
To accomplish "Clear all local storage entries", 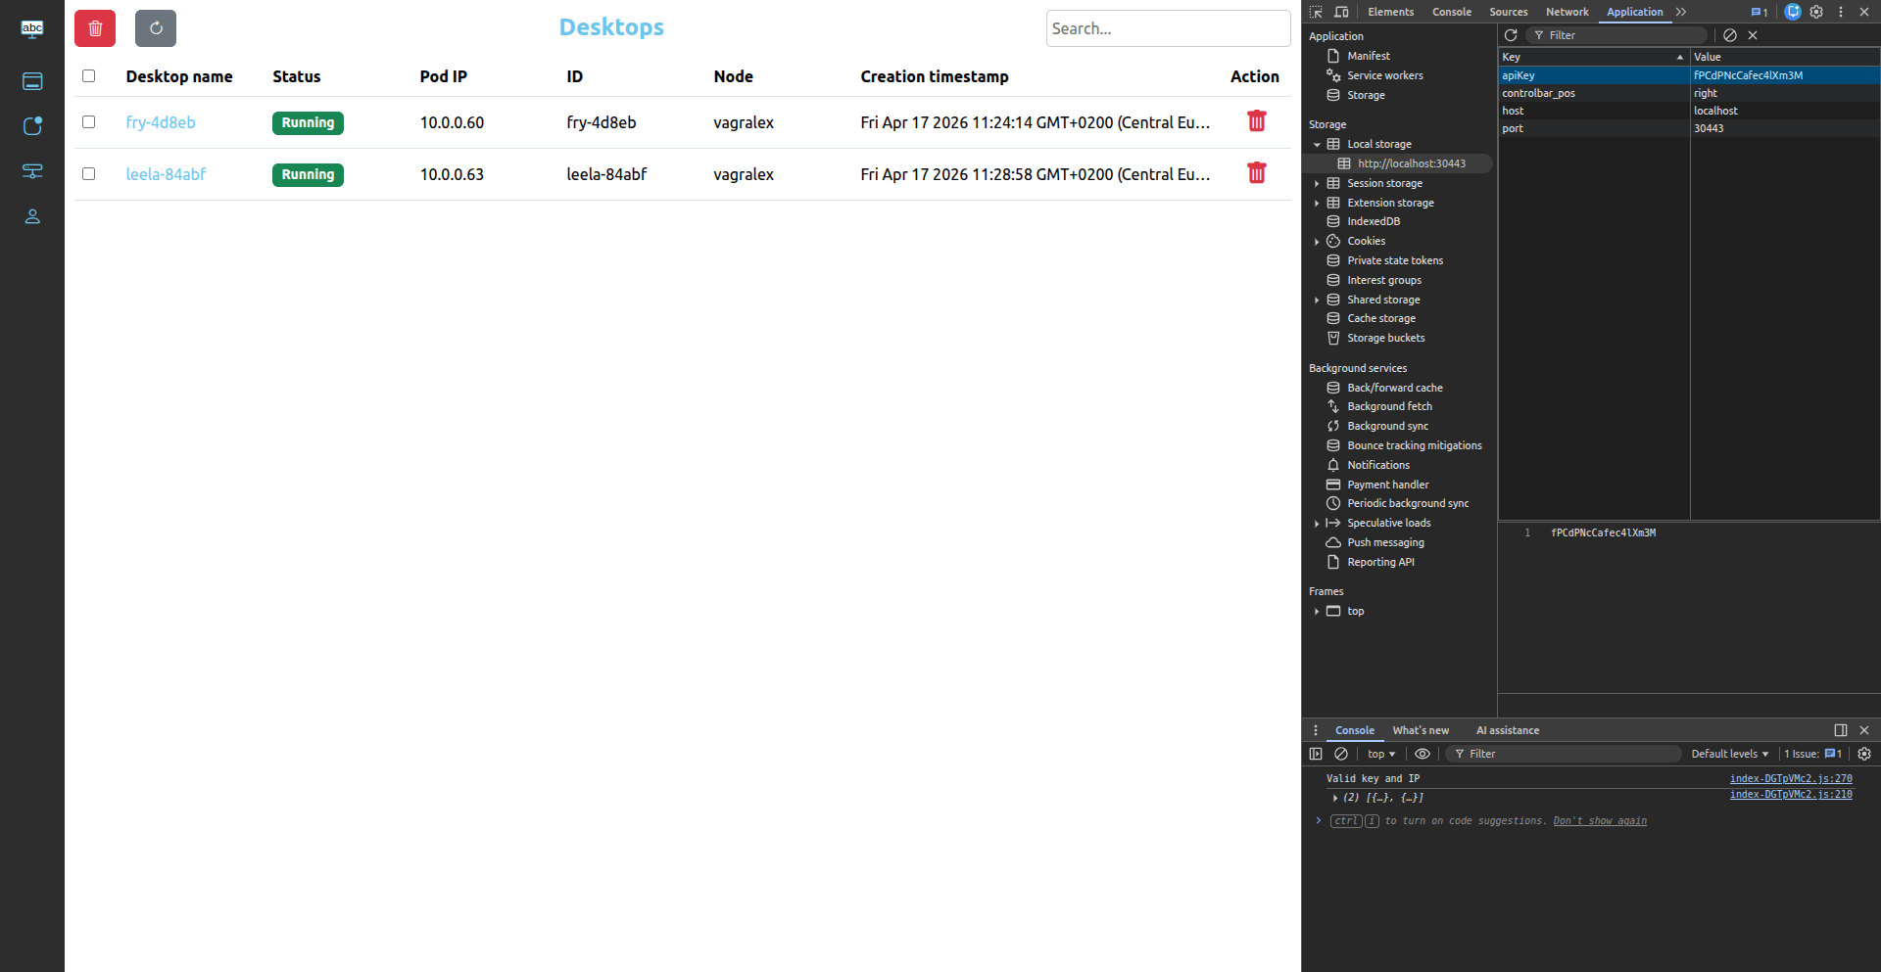I will [1730, 35].
